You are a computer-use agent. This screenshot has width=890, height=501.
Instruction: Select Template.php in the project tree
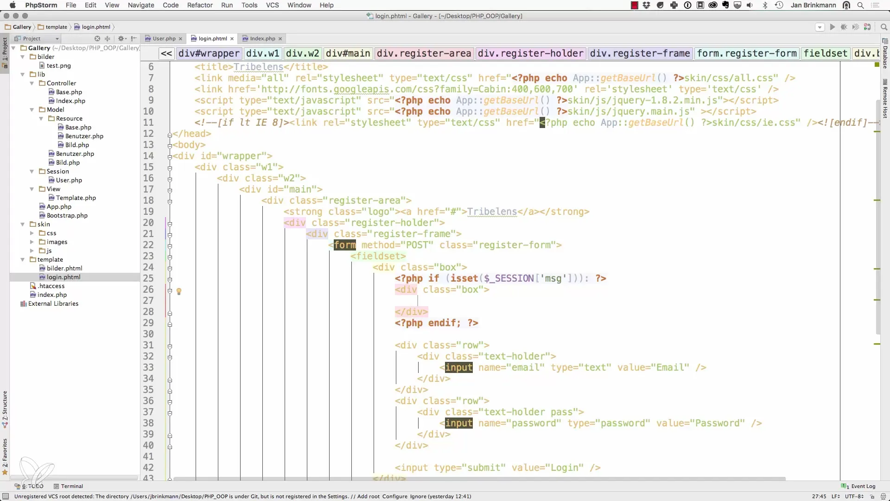(x=76, y=198)
